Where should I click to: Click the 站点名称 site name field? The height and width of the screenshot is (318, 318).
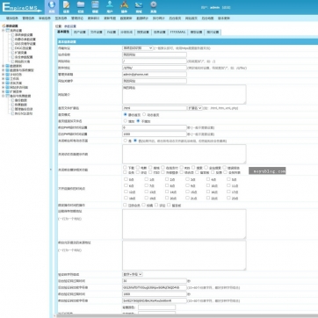pyautogui.click(x=155, y=54)
